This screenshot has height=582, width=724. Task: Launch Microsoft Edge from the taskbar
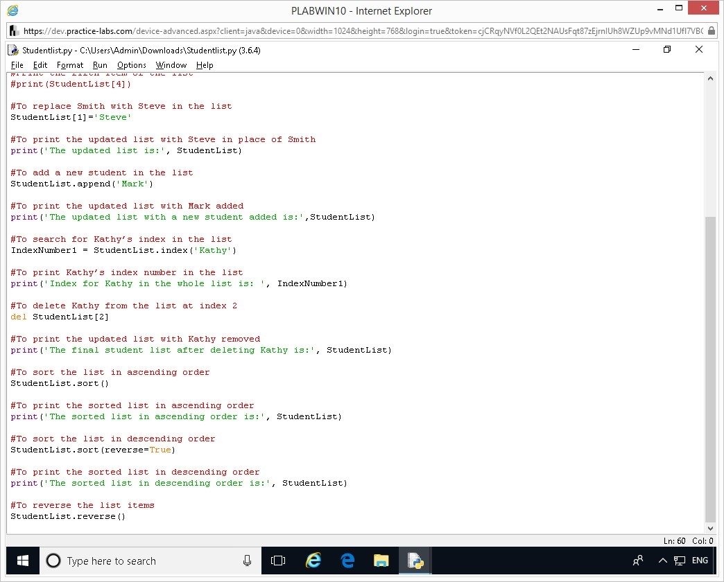click(347, 561)
